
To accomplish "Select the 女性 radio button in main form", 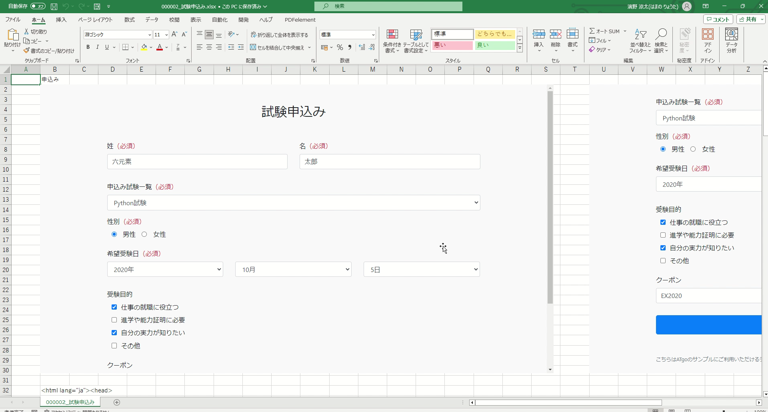I will coord(144,234).
